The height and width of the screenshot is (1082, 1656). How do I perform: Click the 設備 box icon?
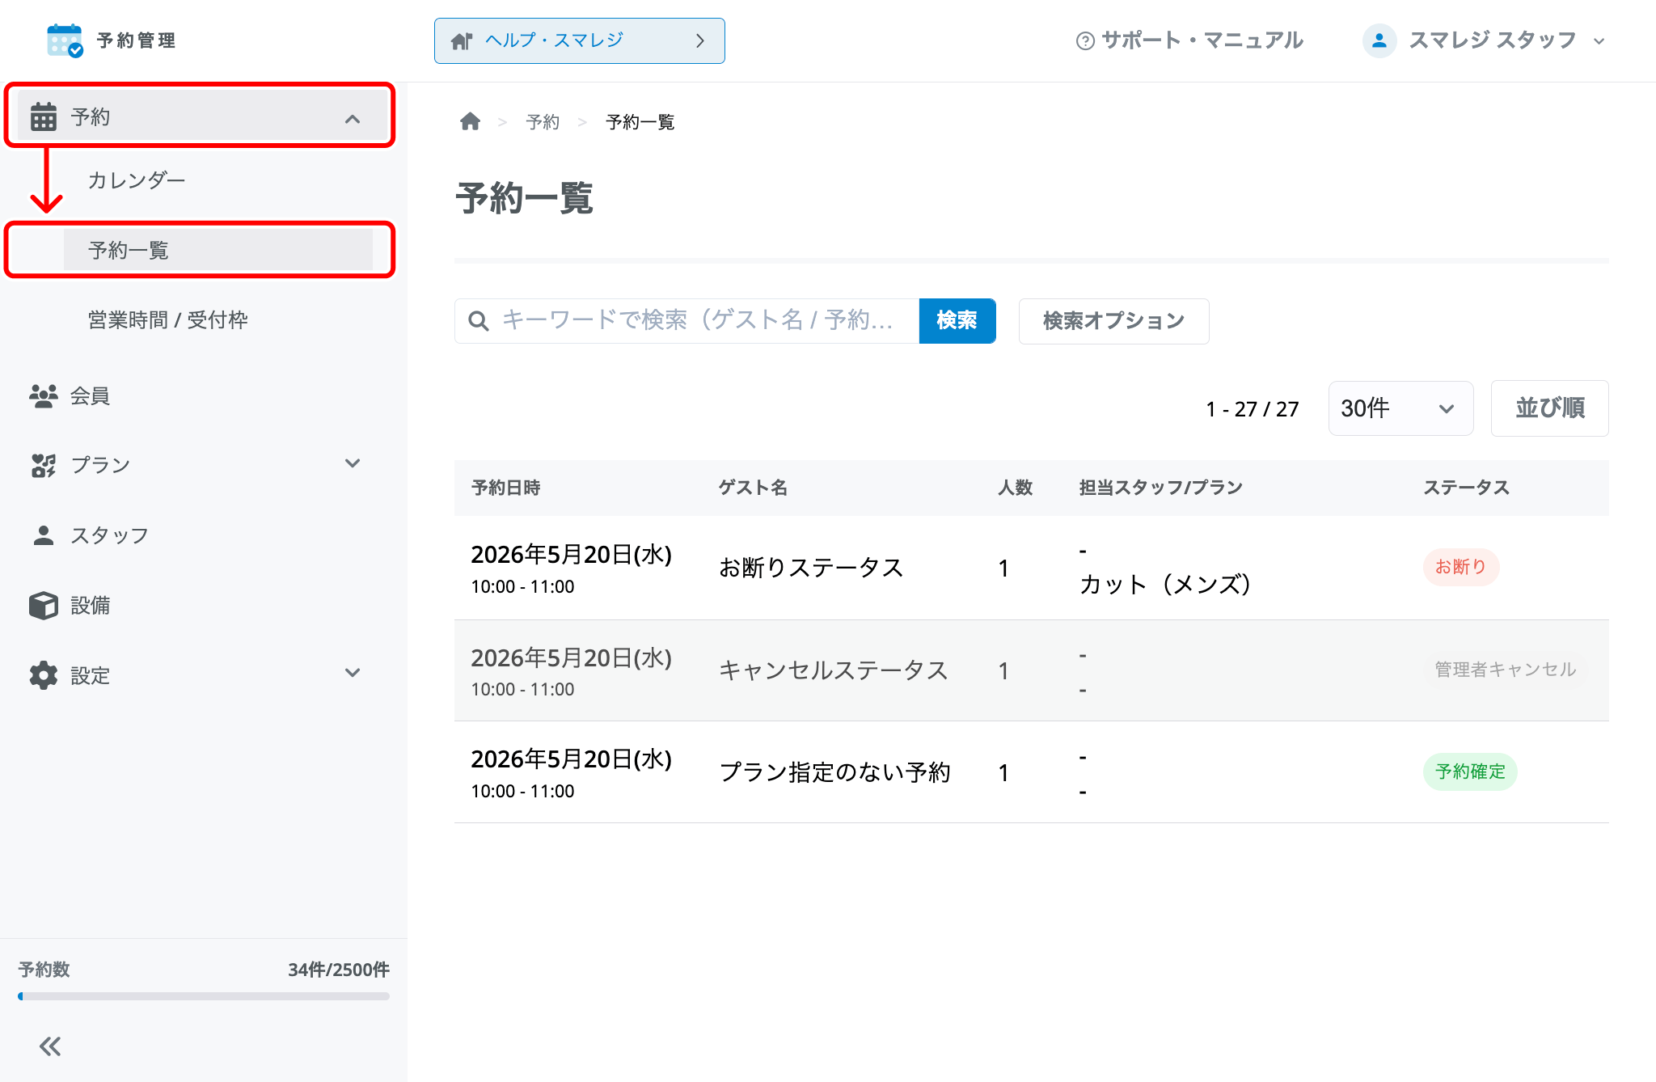coord(44,605)
